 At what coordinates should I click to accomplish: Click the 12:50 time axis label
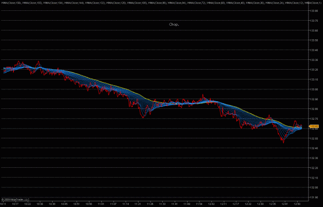[x=297, y=204]
